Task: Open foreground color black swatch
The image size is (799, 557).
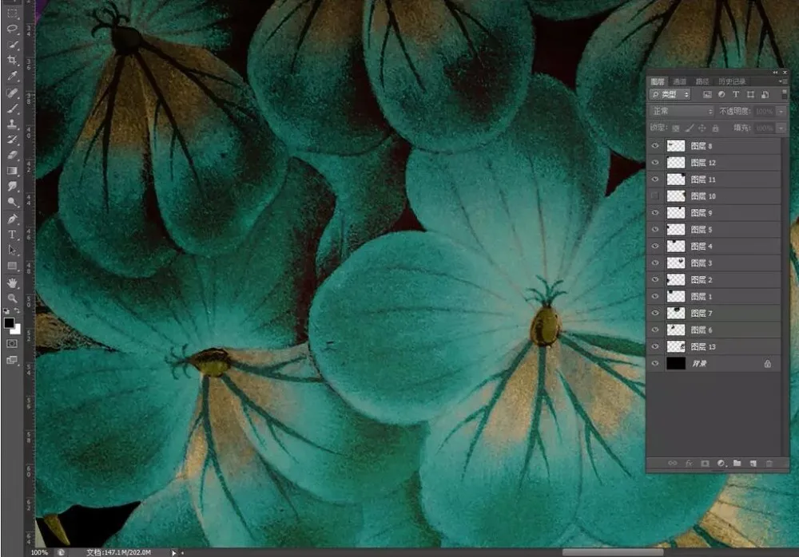Action: [9, 323]
